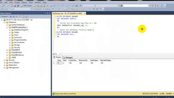Screen dimensions: 174x98
Task: Collapse the Databases folder node
Action: click(4, 22)
